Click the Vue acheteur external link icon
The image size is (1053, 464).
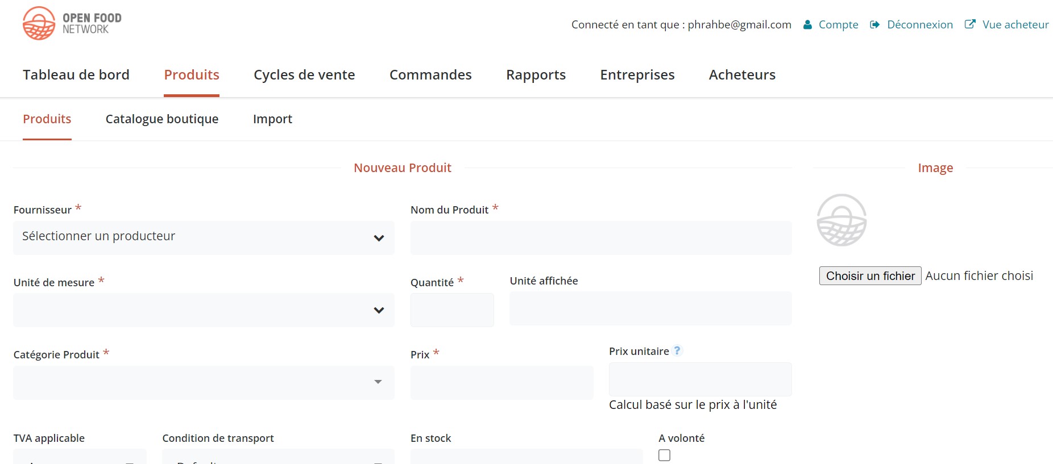pos(970,24)
